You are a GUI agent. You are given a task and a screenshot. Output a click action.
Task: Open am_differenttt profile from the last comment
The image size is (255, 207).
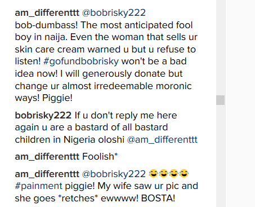coord(47,174)
